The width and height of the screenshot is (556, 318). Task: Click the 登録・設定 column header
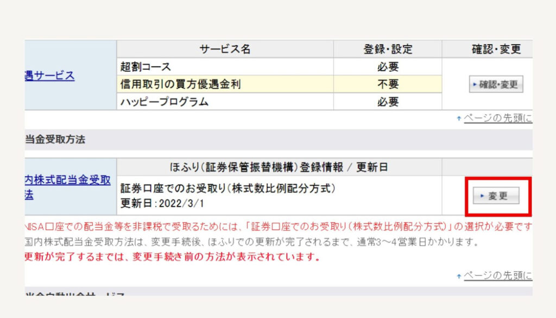pyautogui.click(x=388, y=49)
